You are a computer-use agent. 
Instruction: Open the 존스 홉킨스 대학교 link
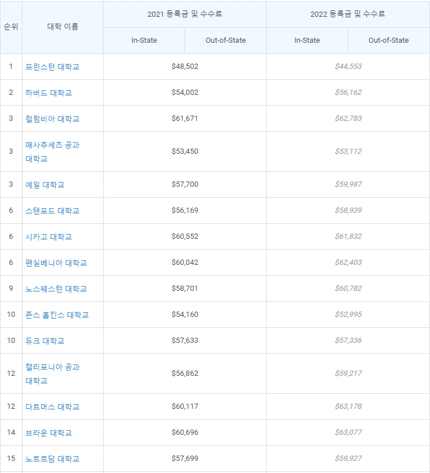click(x=57, y=315)
